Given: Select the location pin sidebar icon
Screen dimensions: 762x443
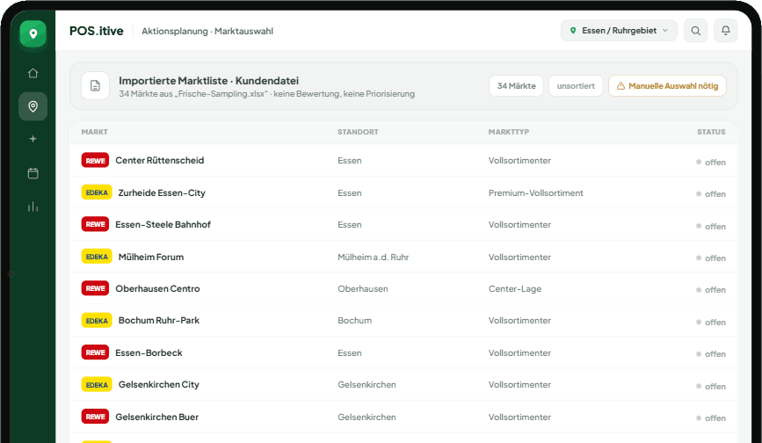Looking at the screenshot, I should click(33, 106).
